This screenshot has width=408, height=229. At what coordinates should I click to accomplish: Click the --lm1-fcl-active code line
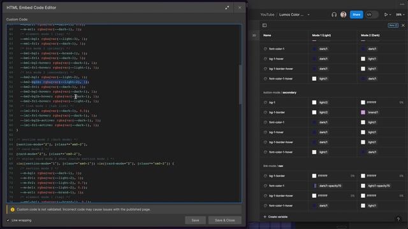[59, 125]
